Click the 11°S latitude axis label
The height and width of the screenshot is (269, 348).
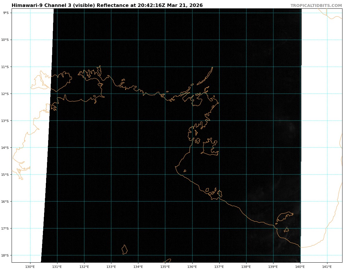pos(6,67)
